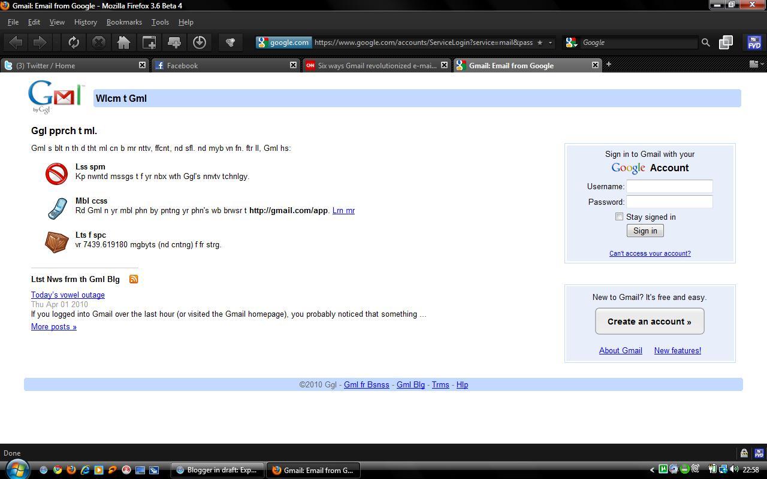767x479 pixels.
Task: Click the tab preview windows icon
Action: (x=726, y=43)
